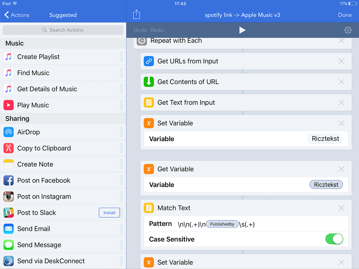Tap the Play Music action icon
The width and height of the screenshot is (359, 269).
(x=8, y=105)
